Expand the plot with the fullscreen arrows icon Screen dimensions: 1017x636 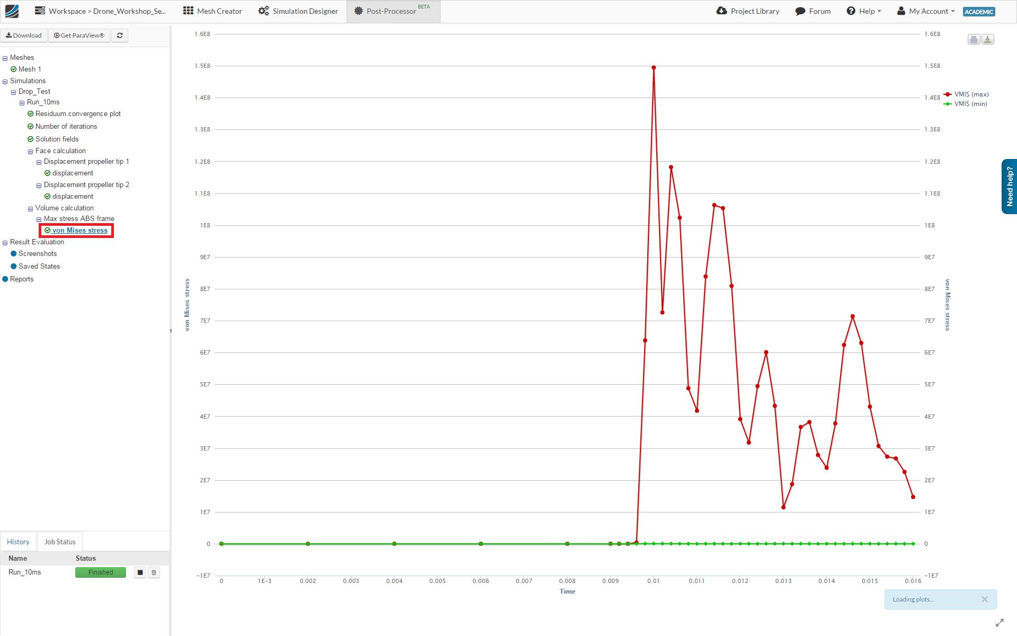pos(1000,623)
